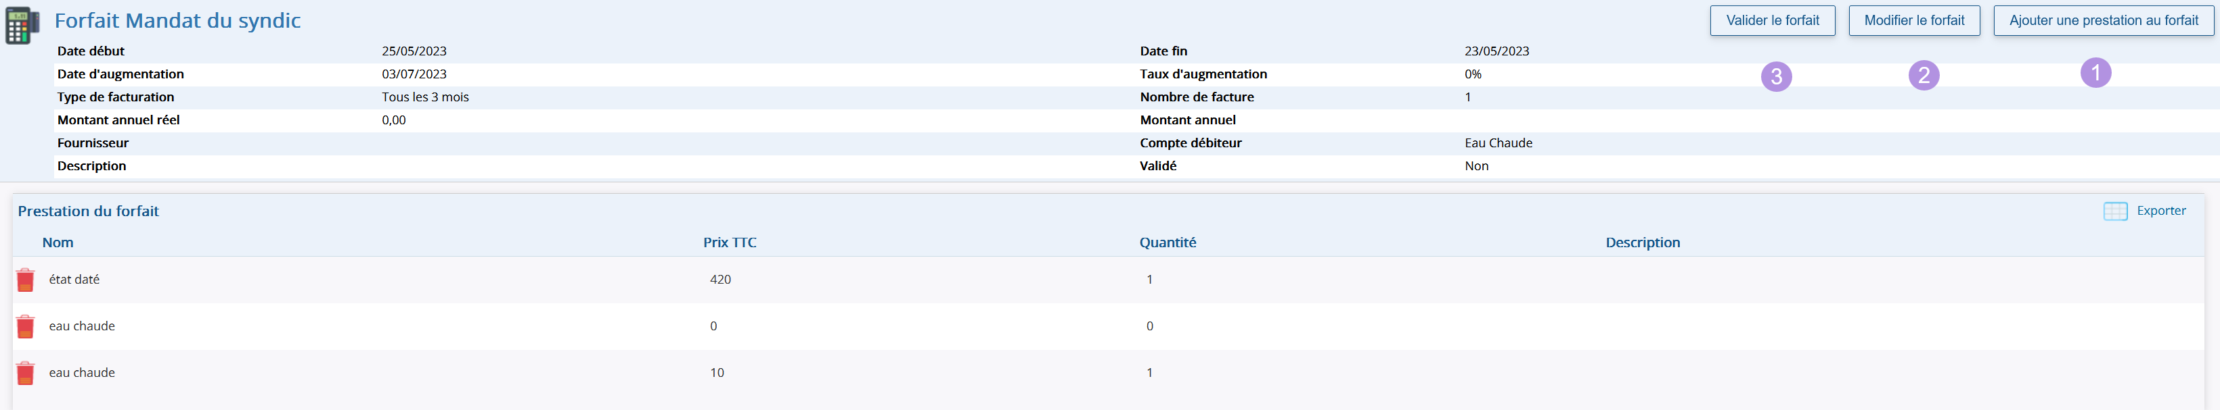
Task: Click the Prestation du forfait heading
Action: click(x=89, y=211)
